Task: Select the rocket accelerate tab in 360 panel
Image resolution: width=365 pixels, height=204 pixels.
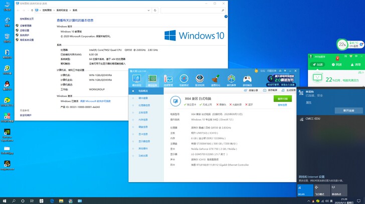Action: (x=317, y=64)
